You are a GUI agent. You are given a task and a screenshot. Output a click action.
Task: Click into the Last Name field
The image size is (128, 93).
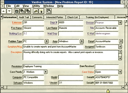click(x=71, y=28)
